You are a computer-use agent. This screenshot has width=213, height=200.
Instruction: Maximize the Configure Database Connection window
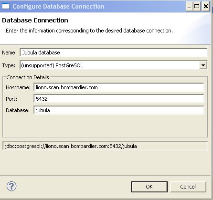coord(197,6)
